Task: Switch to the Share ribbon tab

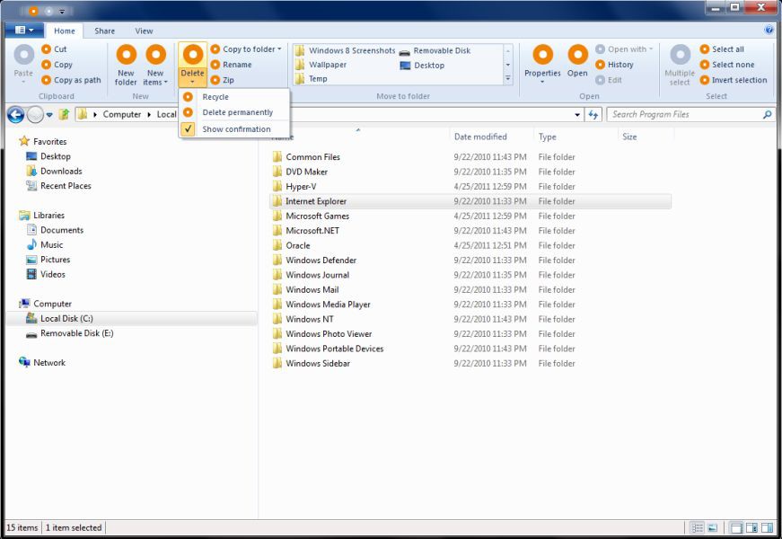Action: tap(105, 31)
